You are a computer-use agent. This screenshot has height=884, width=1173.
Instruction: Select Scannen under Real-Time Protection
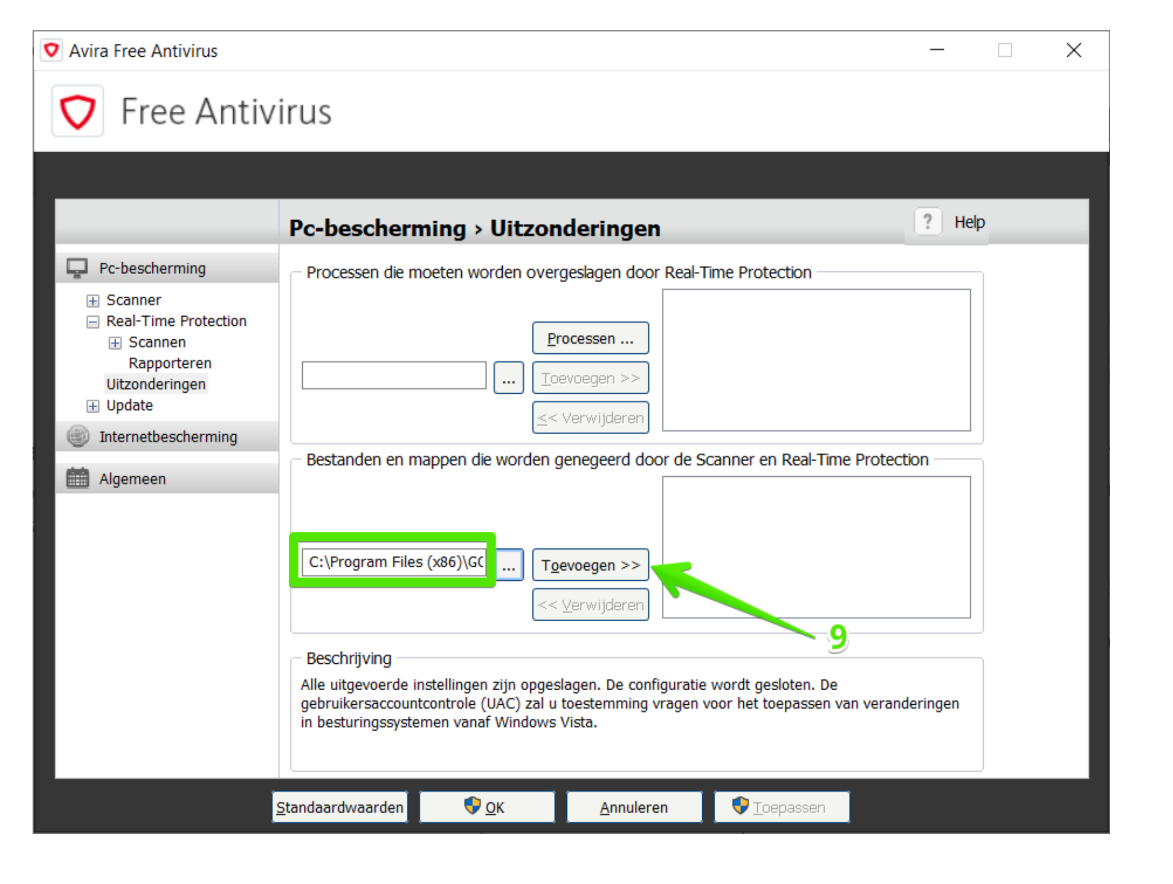pos(157,342)
